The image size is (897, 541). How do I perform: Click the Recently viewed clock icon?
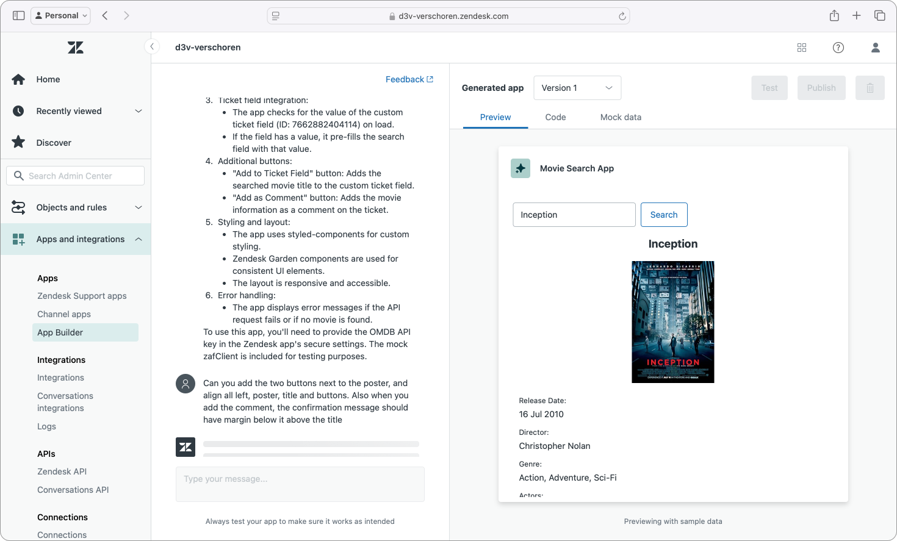(x=18, y=111)
